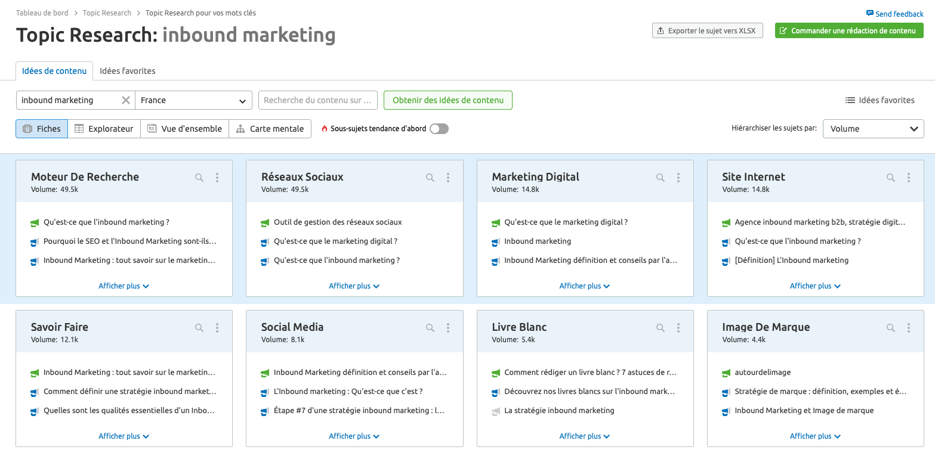The image size is (935, 456).
Task: Open three-dot menu on Réseaux Sociaux card
Action: (448, 178)
